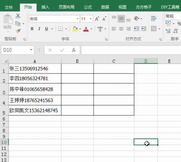Click the Cut scissors icon
This screenshot has height=162, width=181.
pyautogui.click(x=18, y=16)
